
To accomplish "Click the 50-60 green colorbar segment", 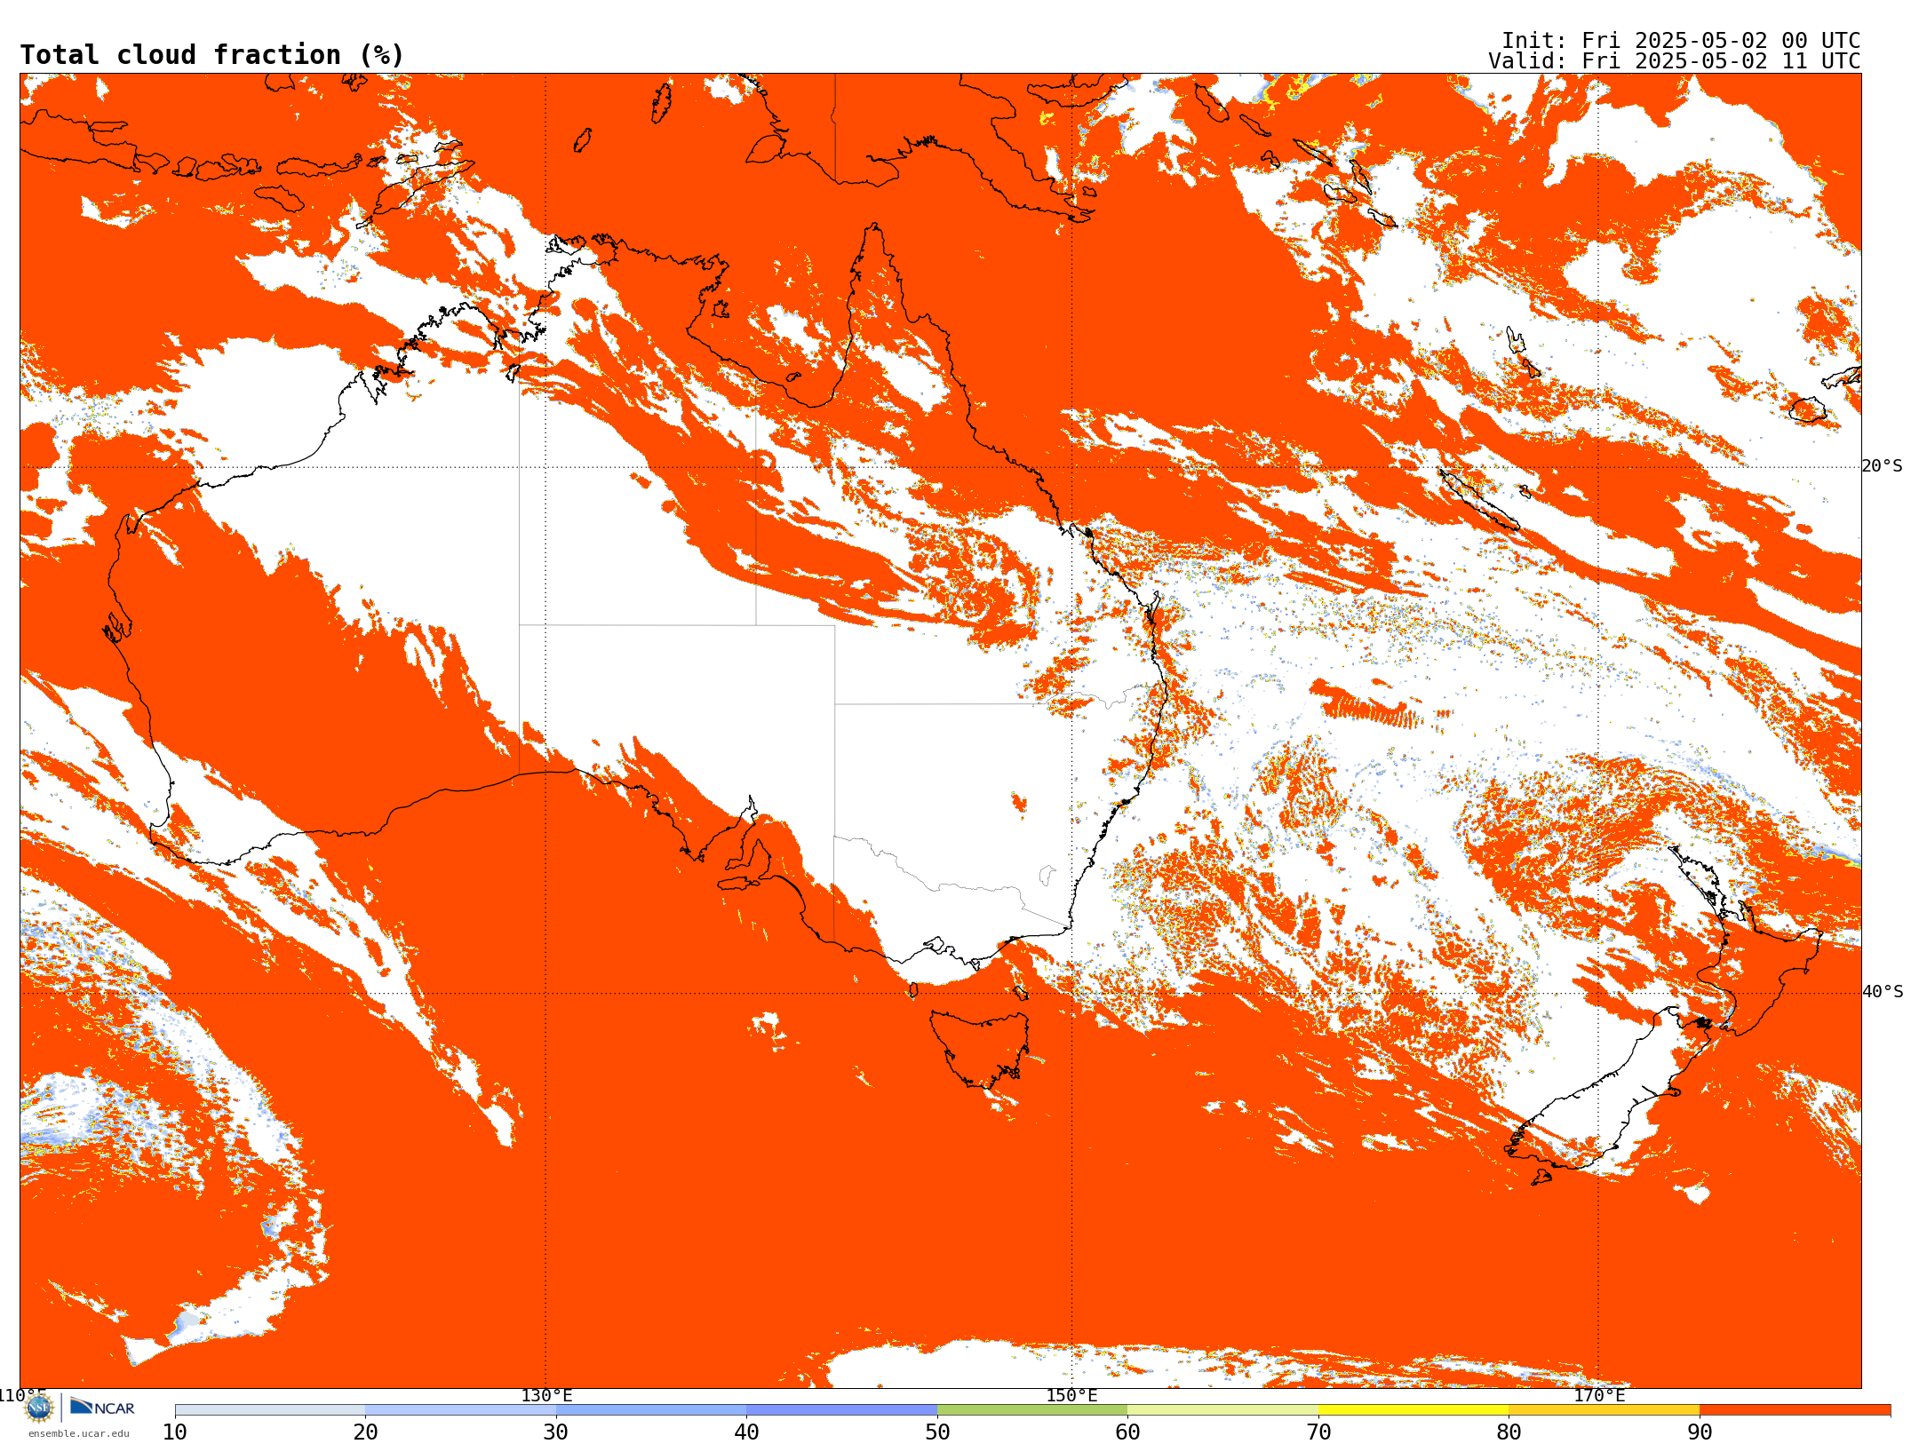I will [1032, 1410].
